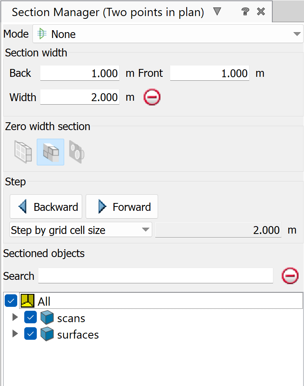Image resolution: width=304 pixels, height=386 pixels.
Task: Select the highlighted box zero width section icon
Action: coord(50,152)
